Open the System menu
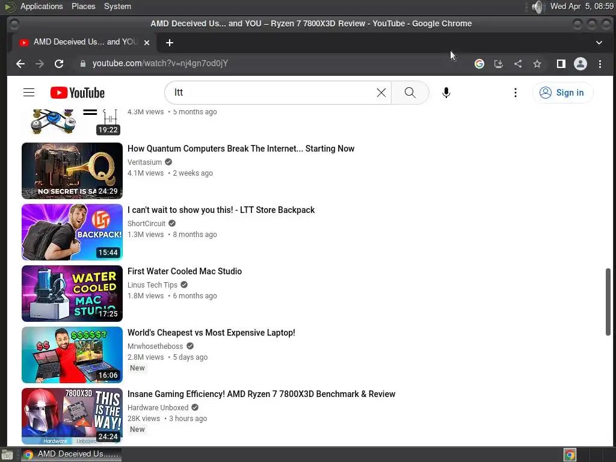The image size is (616, 462). [117, 6]
